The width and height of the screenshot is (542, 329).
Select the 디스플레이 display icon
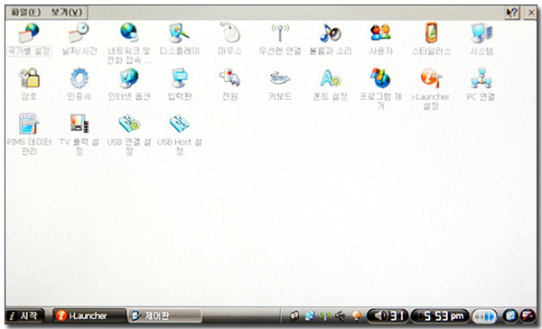pyautogui.click(x=180, y=32)
